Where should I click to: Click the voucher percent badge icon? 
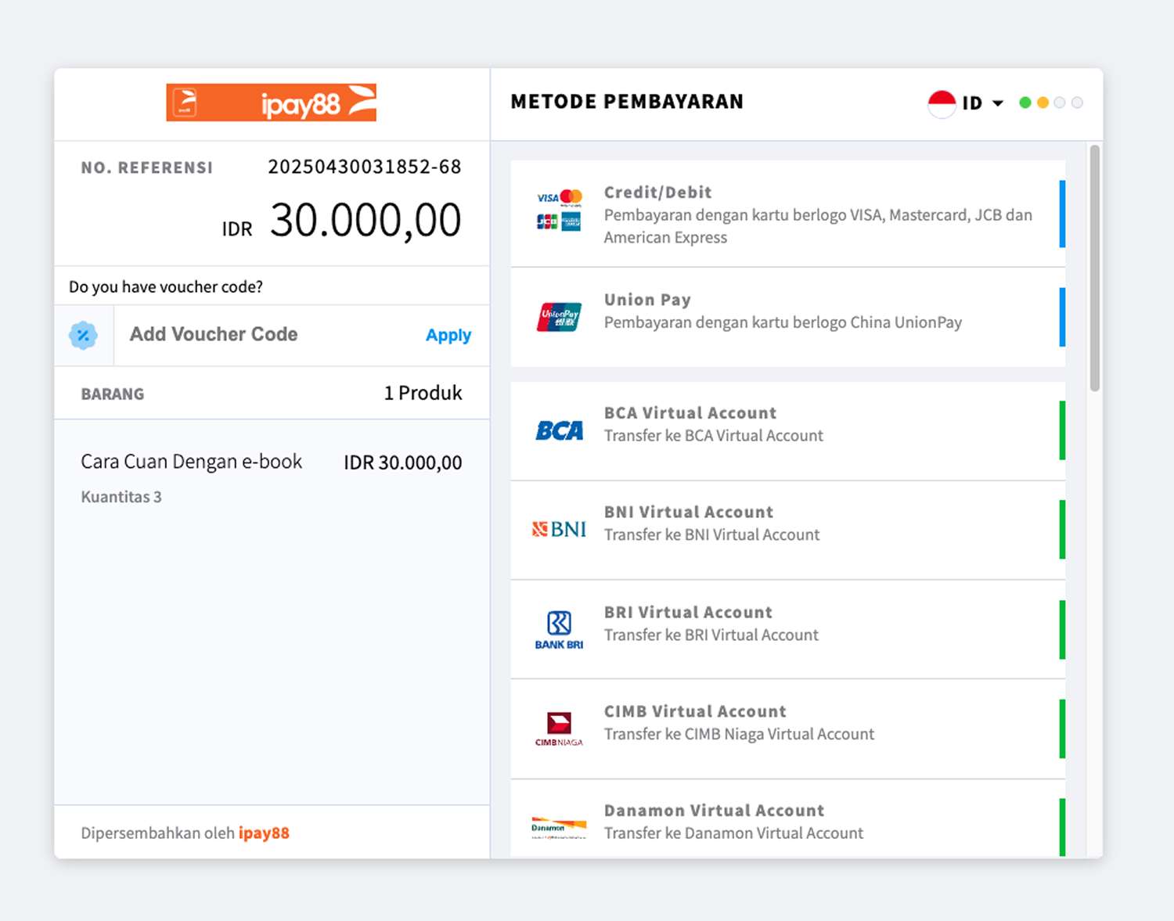click(83, 335)
